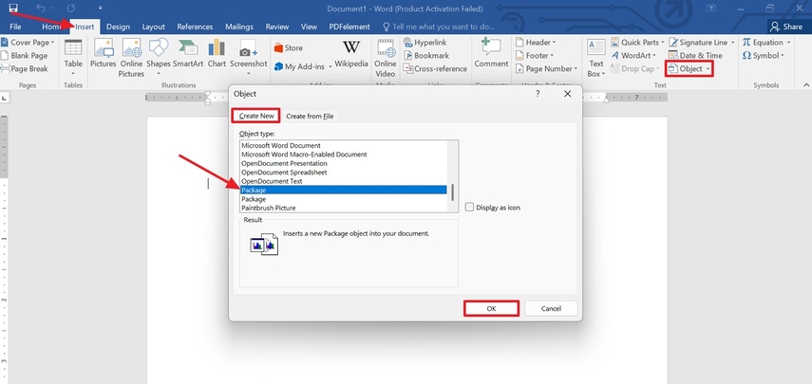Open the Customize Quick Access Toolbar arrow
The height and width of the screenshot is (384, 812).
pos(100,8)
